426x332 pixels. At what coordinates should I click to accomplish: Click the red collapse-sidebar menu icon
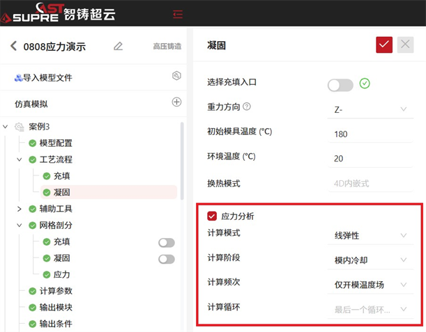(x=178, y=14)
